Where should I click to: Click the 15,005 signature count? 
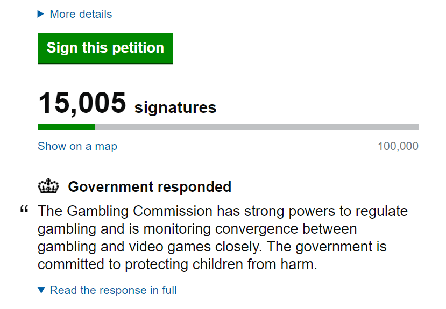coord(82,103)
